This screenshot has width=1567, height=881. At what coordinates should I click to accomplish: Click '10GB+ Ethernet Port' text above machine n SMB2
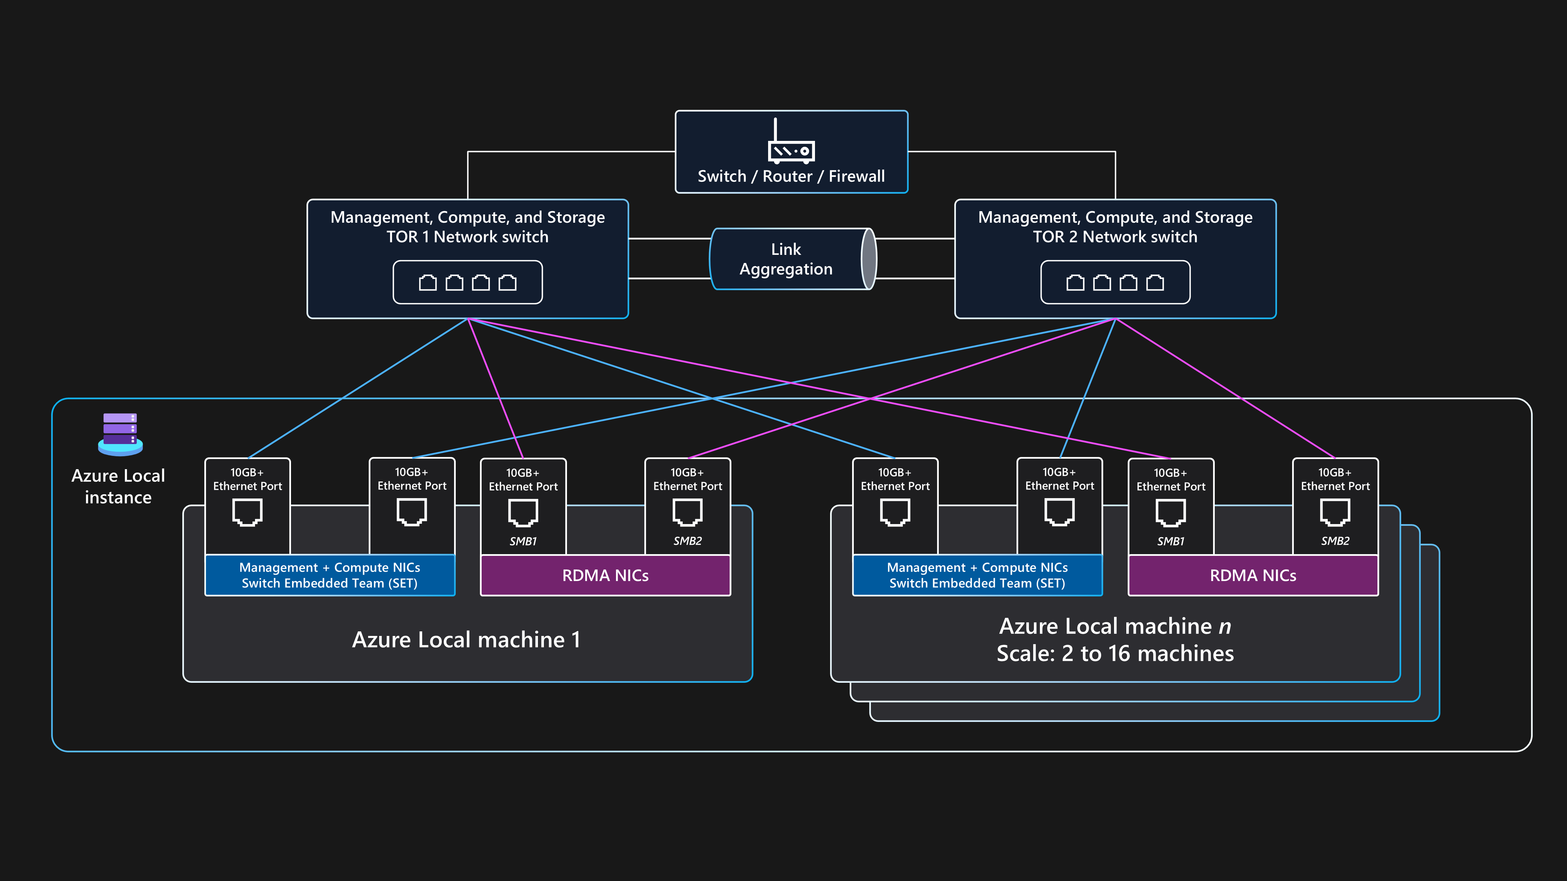(1335, 479)
